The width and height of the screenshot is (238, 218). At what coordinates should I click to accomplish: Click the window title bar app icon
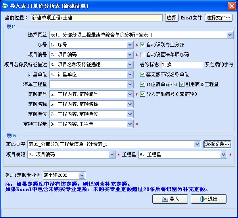(x=5, y=6)
